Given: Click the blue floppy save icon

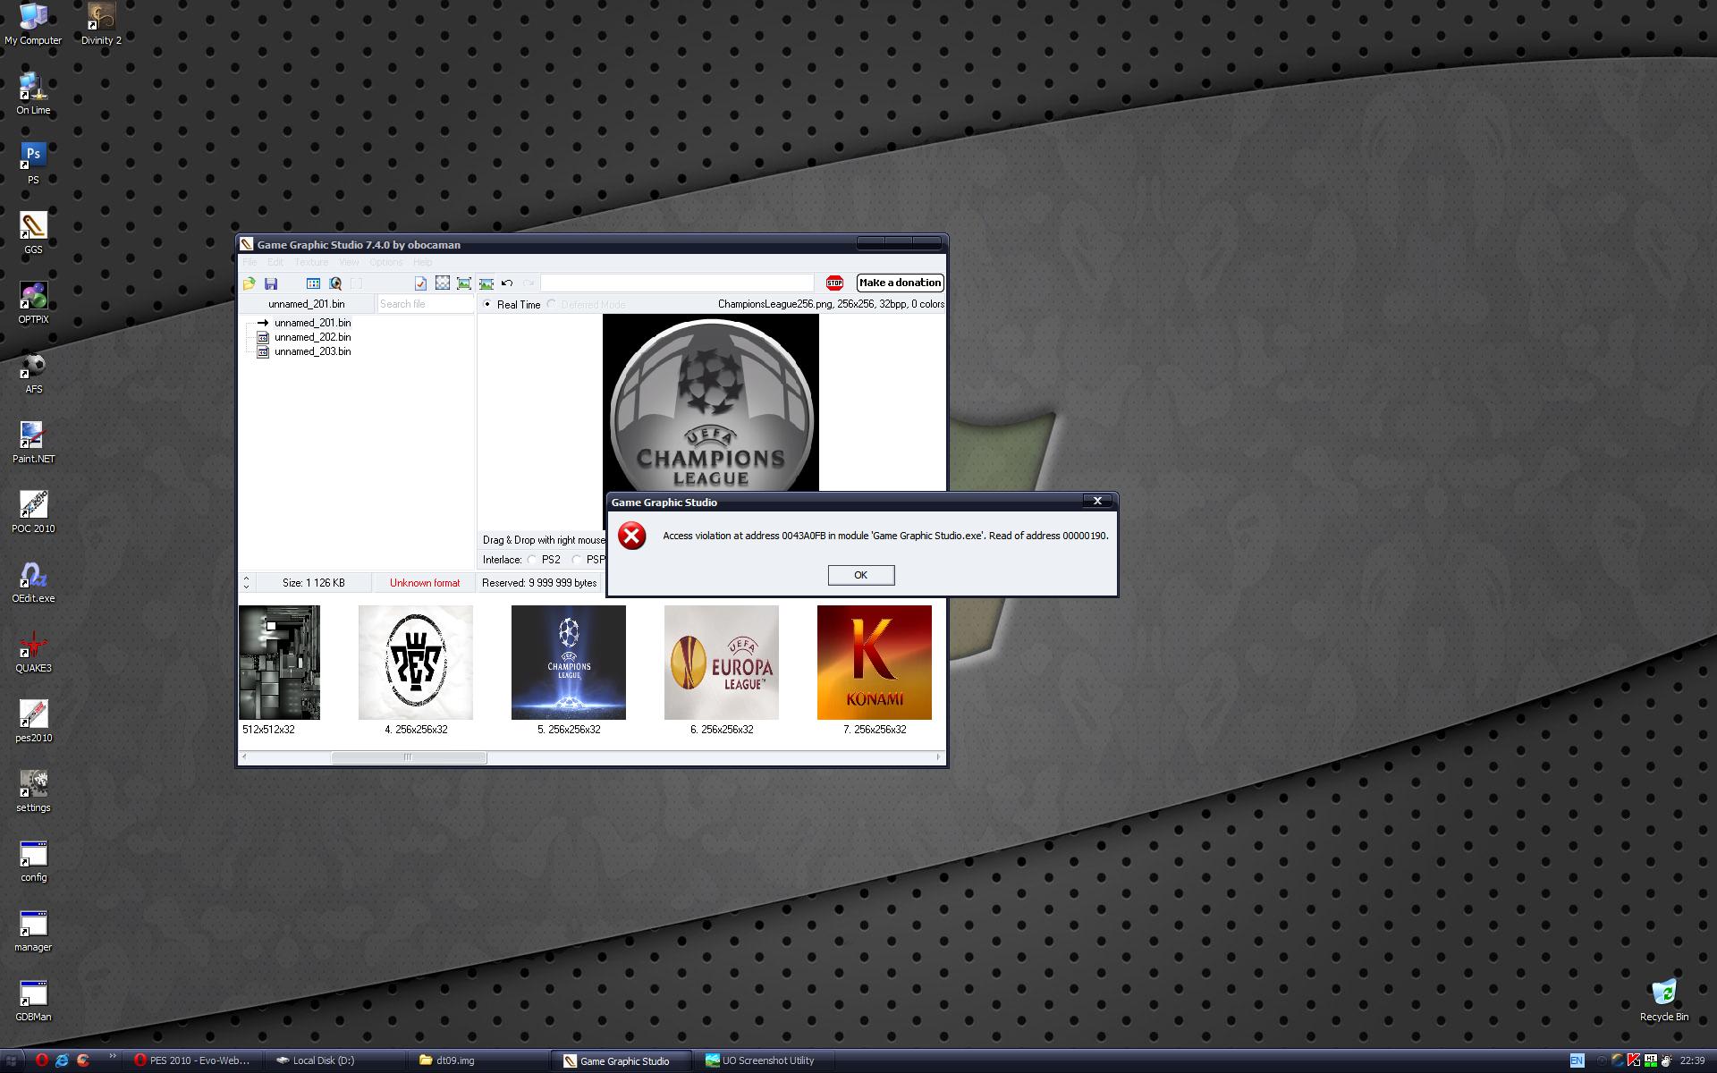Looking at the screenshot, I should tap(271, 283).
